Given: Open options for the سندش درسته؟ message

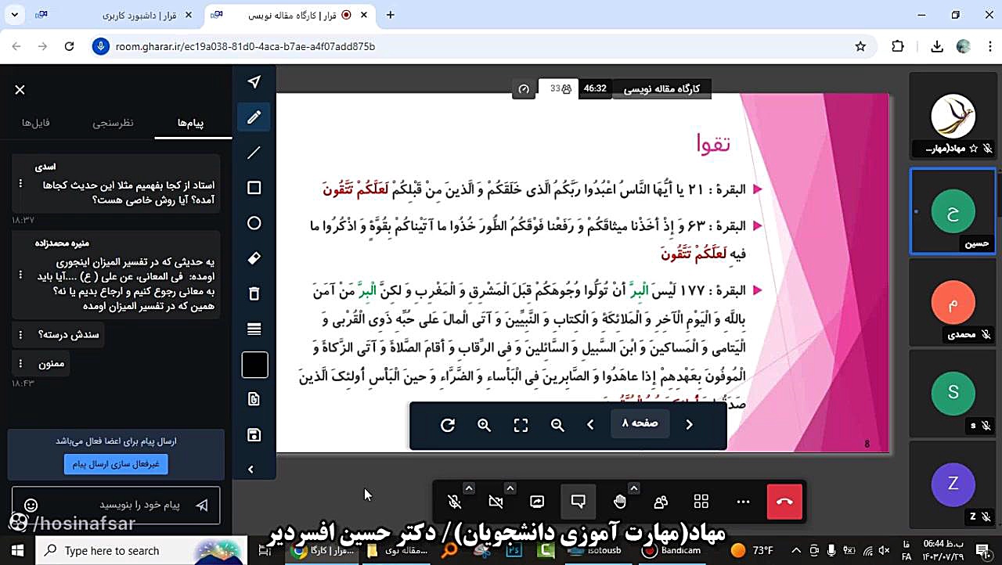Looking at the screenshot, I should [x=21, y=335].
